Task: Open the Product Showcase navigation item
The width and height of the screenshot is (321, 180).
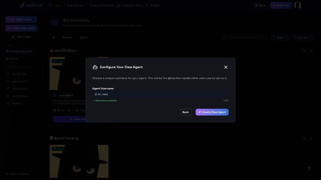Action: (x=100, y=5)
